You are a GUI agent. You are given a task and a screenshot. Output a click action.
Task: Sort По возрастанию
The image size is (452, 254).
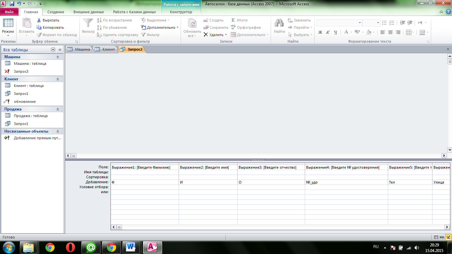pyautogui.click(x=114, y=20)
